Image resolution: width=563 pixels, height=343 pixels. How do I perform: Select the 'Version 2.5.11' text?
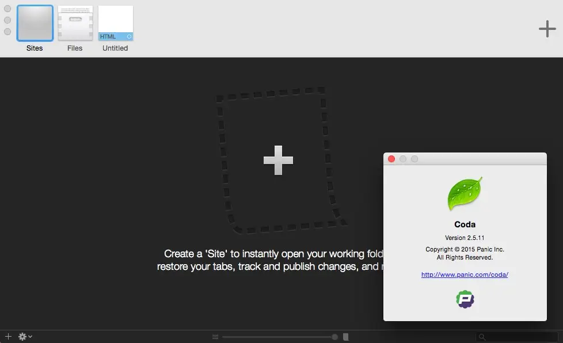click(465, 238)
